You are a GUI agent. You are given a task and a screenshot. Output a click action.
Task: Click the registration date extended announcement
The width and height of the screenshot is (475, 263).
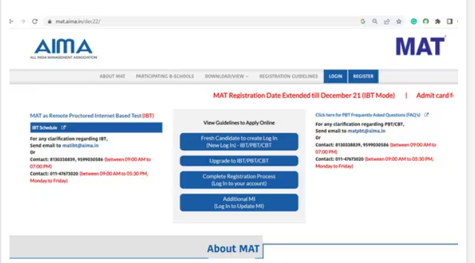point(304,95)
